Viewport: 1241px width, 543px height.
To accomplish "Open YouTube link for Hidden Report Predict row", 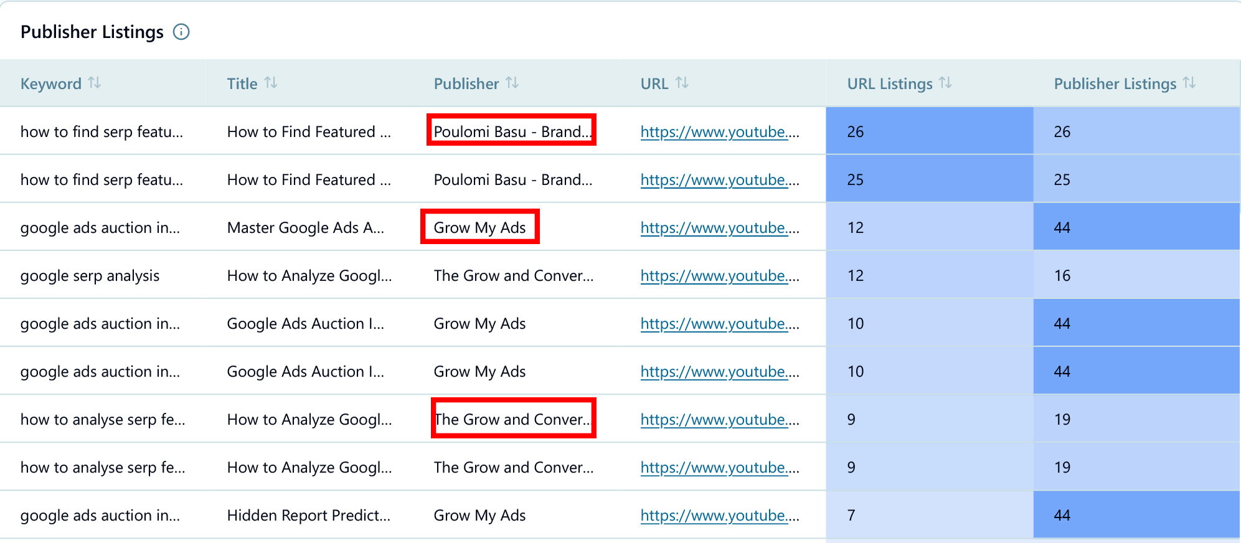I will click(720, 516).
